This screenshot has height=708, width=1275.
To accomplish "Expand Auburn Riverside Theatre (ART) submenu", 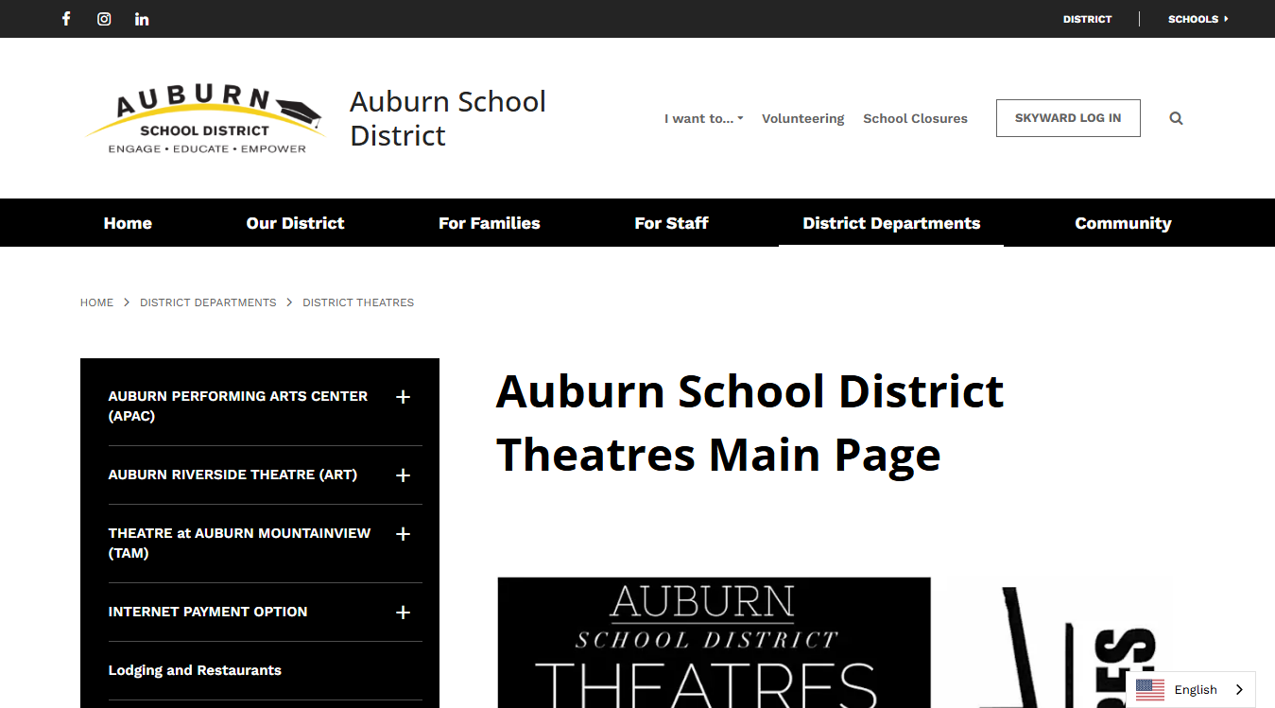I will (403, 475).
